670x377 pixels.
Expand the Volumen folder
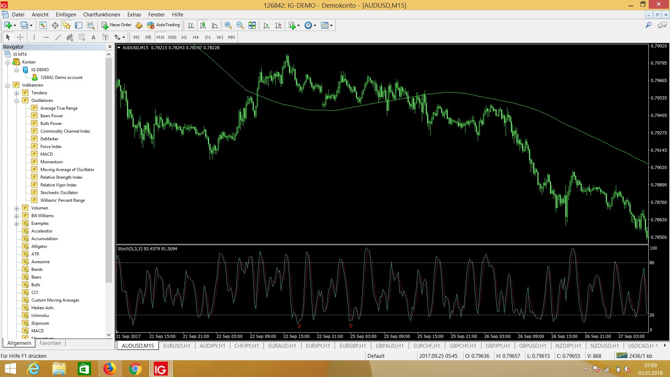[x=16, y=208]
